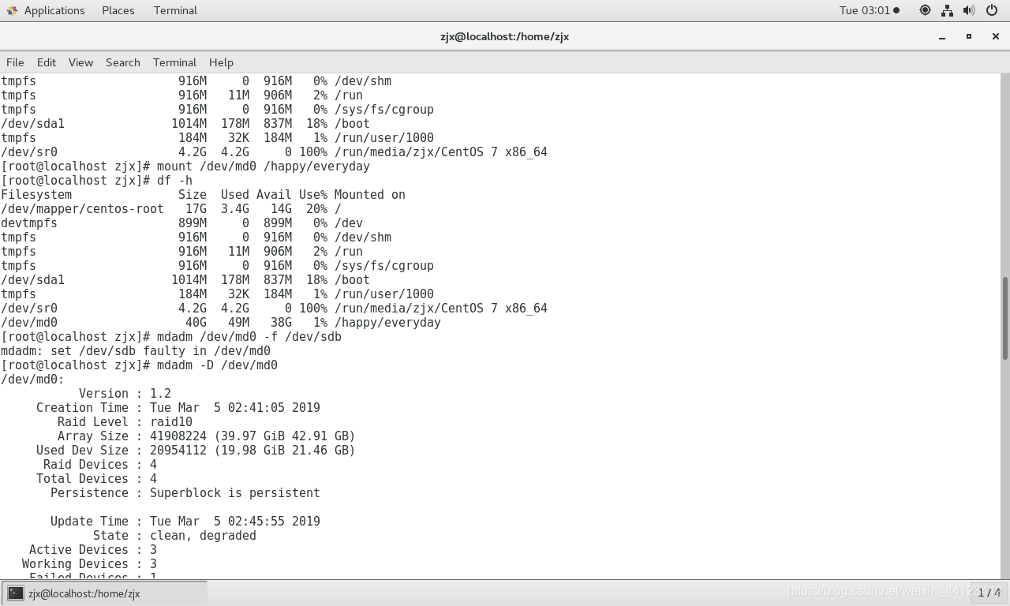1010x606 pixels.
Task: Click the 'Persistence : Superblock is persistent' line
Action: (185, 493)
